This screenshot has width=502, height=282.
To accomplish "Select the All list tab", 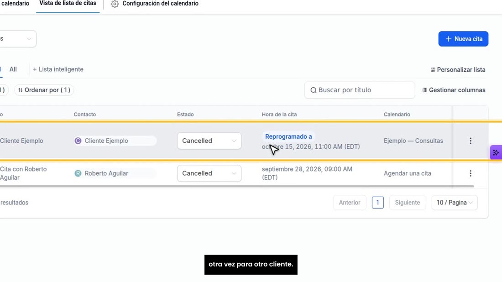I will tap(13, 69).
